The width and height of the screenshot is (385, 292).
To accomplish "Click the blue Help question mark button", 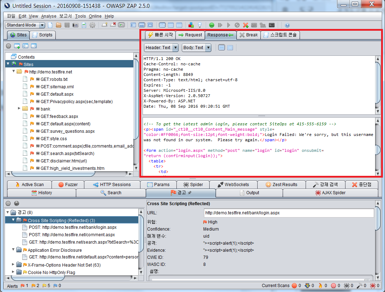I will [287, 25].
